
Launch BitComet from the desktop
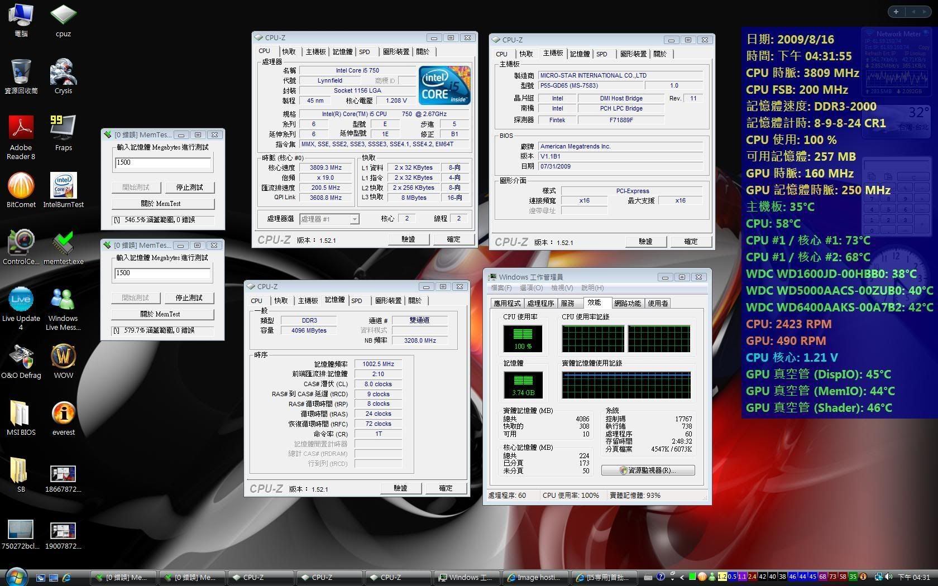[21, 190]
